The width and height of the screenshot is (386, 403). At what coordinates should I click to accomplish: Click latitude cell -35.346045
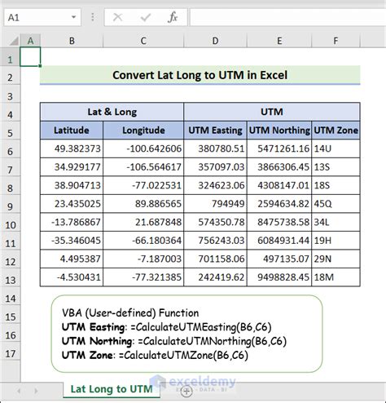(72, 241)
